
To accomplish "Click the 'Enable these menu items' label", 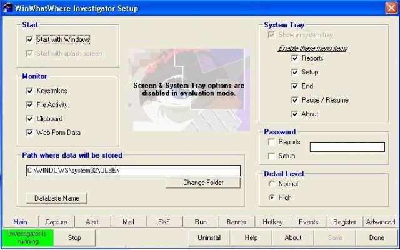I will [x=312, y=48].
